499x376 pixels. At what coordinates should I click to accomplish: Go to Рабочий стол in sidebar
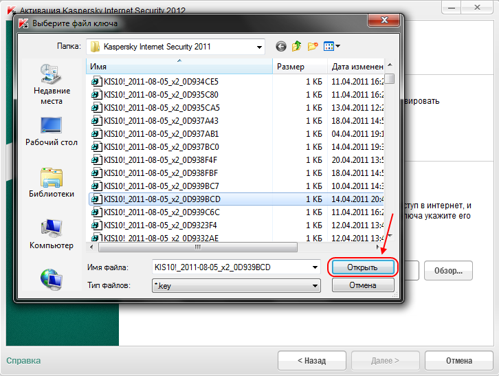tap(52, 131)
